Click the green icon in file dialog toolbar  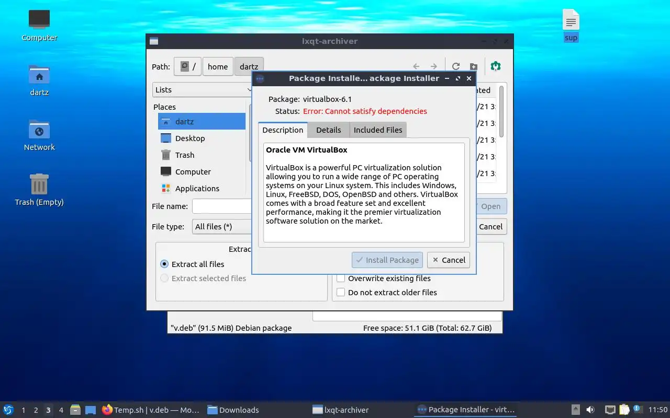point(496,66)
